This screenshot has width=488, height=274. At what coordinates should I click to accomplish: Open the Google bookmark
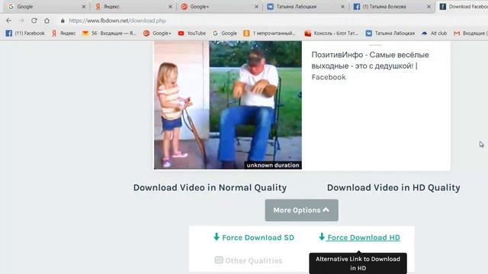[225, 33]
